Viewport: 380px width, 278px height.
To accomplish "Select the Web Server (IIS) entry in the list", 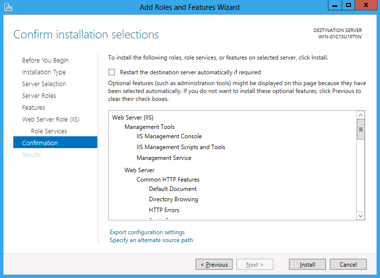I will (x=133, y=118).
